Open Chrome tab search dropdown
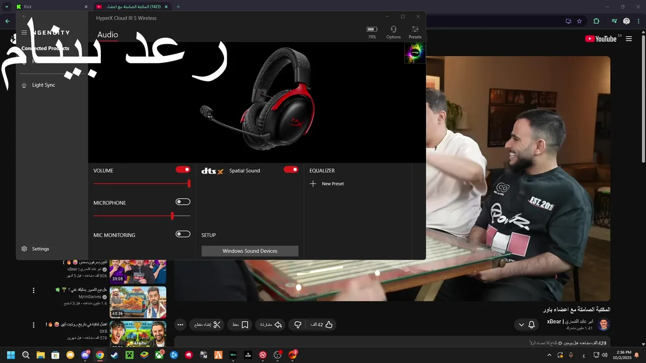This screenshot has width=646, height=363. tap(7, 7)
